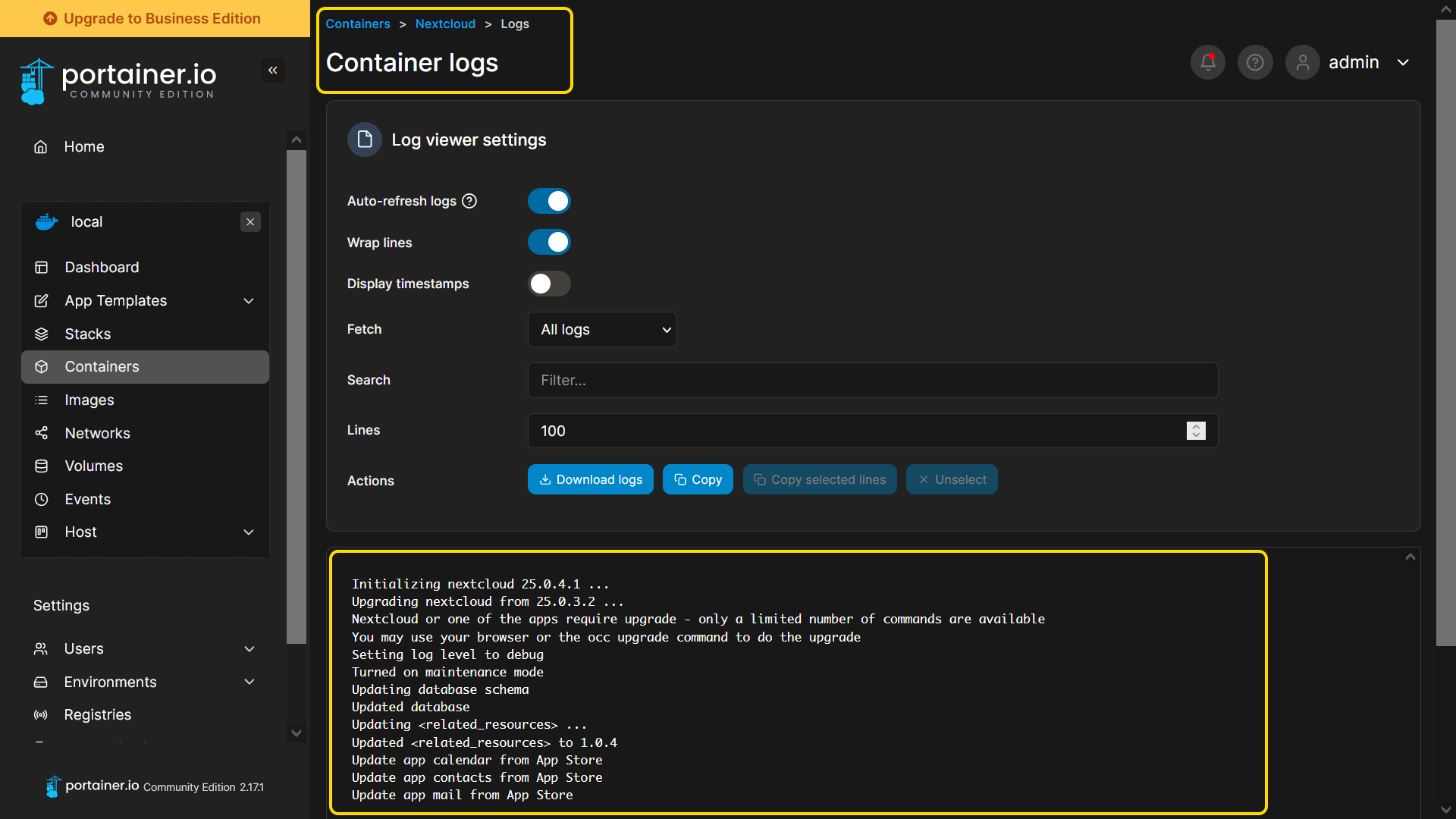Image resolution: width=1456 pixels, height=819 pixels.
Task: Click log pane scroll up arrow
Action: click(1410, 557)
